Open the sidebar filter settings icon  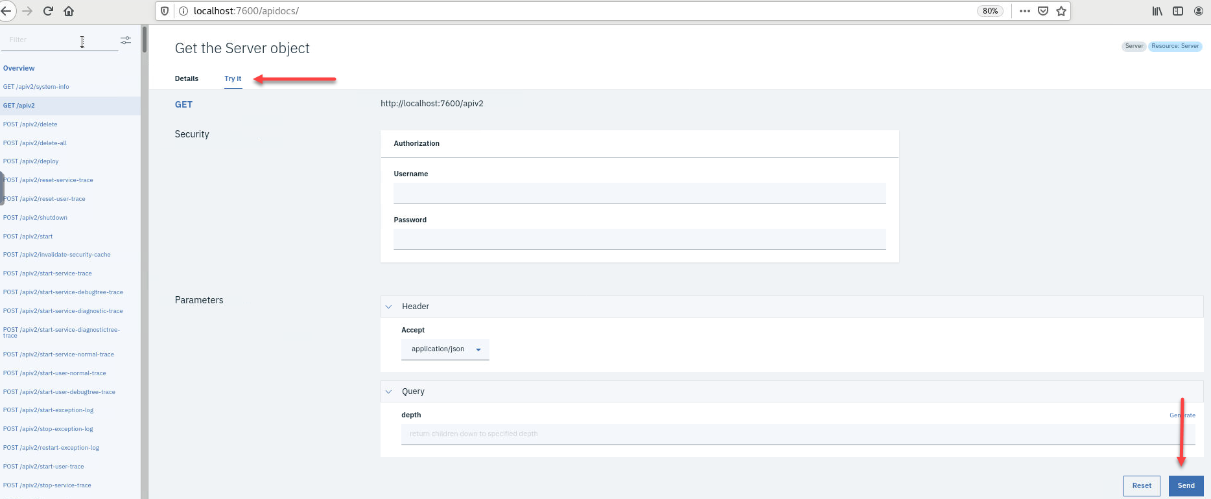(x=126, y=40)
